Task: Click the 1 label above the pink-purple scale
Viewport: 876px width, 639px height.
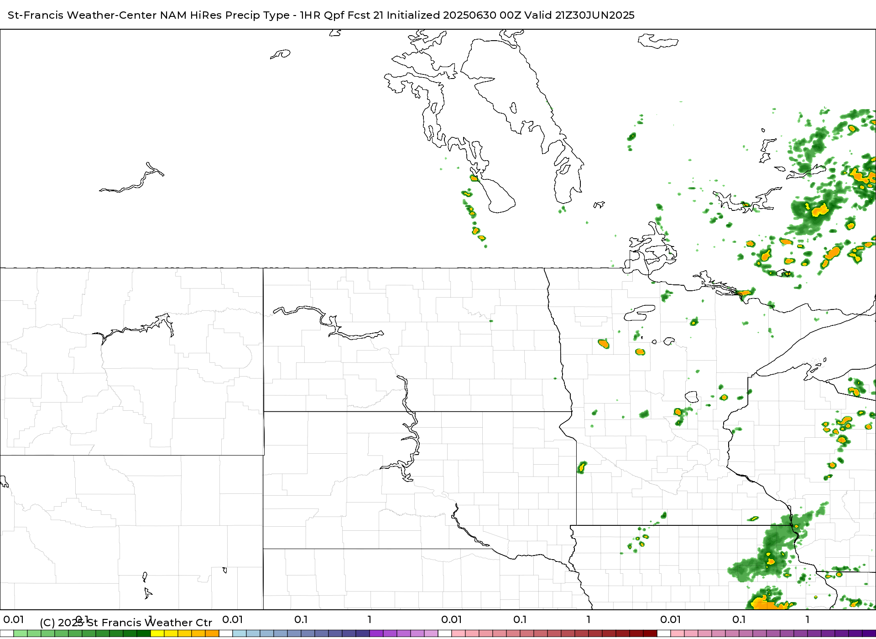Action: [808, 619]
